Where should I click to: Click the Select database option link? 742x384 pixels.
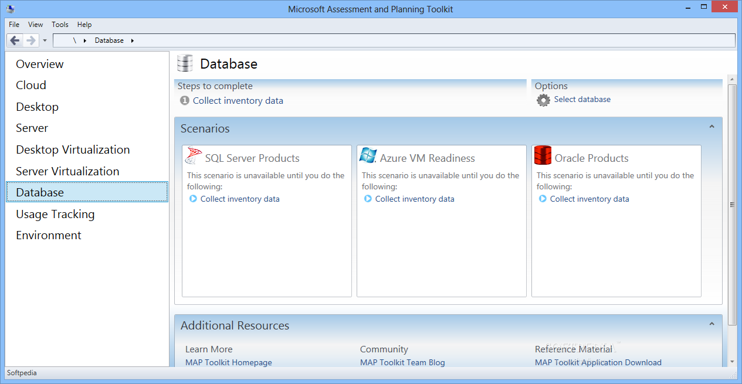pos(582,100)
